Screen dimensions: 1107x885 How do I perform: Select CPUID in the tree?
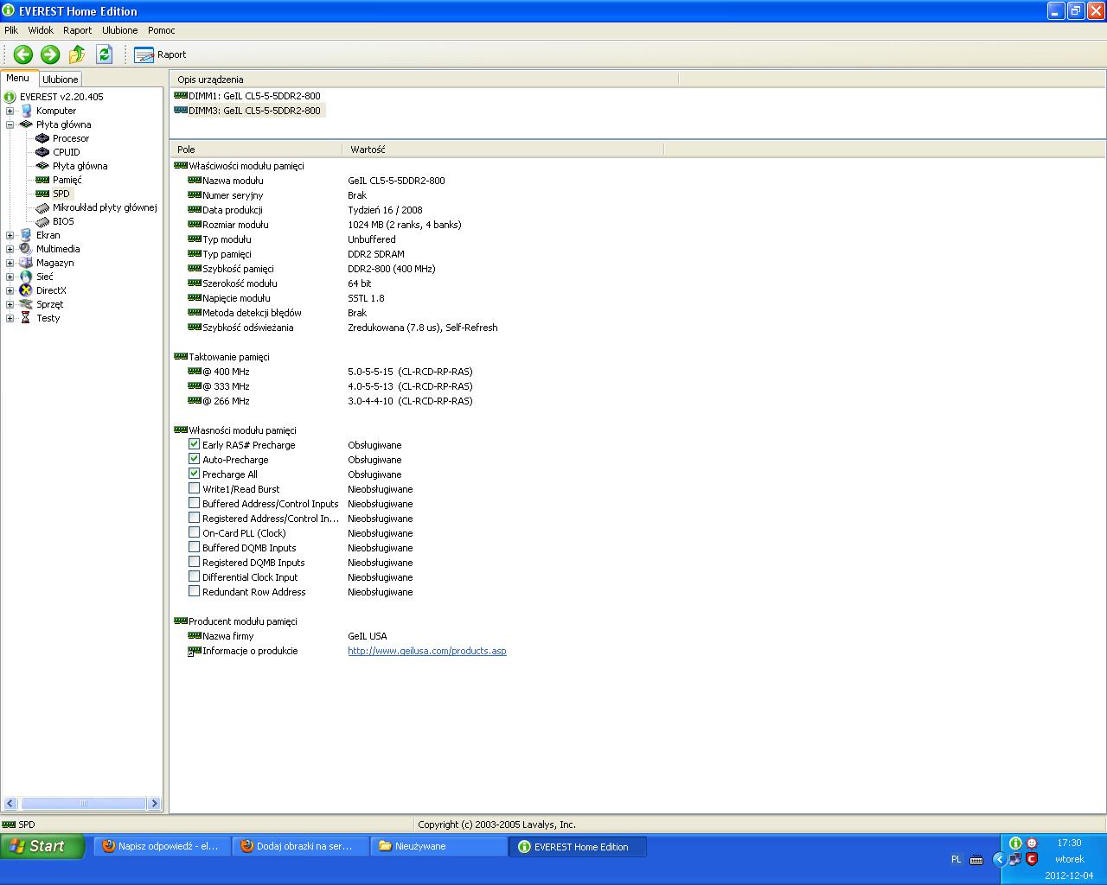pyautogui.click(x=66, y=152)
